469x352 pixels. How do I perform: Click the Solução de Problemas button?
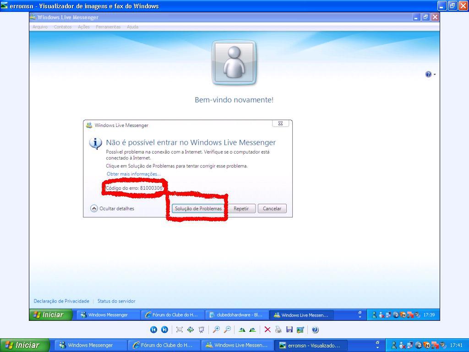point(198,209)
